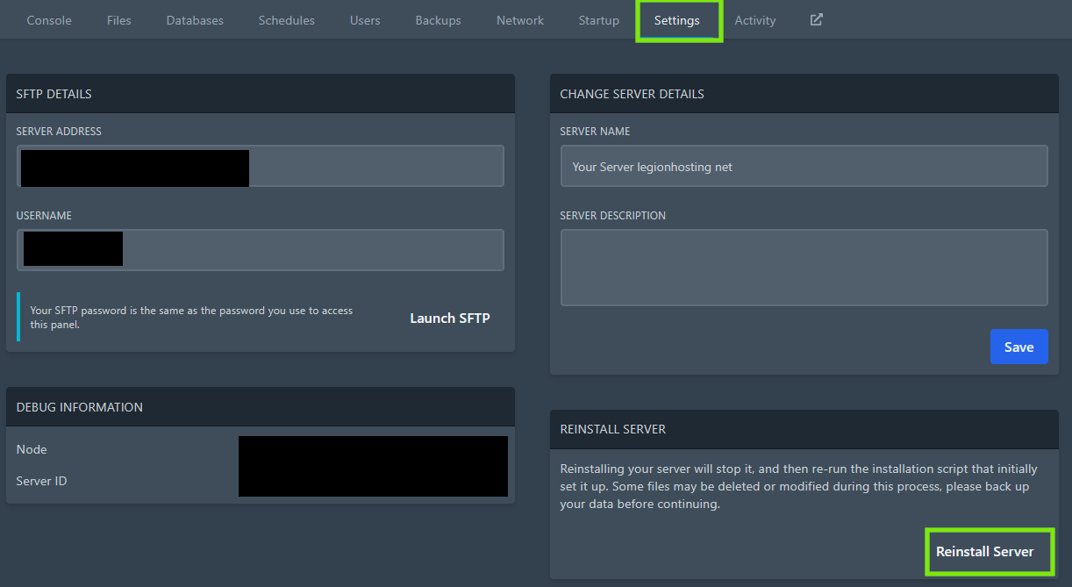Click the Reinstall Server button
This screenshot has height=587, width=1072.
coord(985,552)
